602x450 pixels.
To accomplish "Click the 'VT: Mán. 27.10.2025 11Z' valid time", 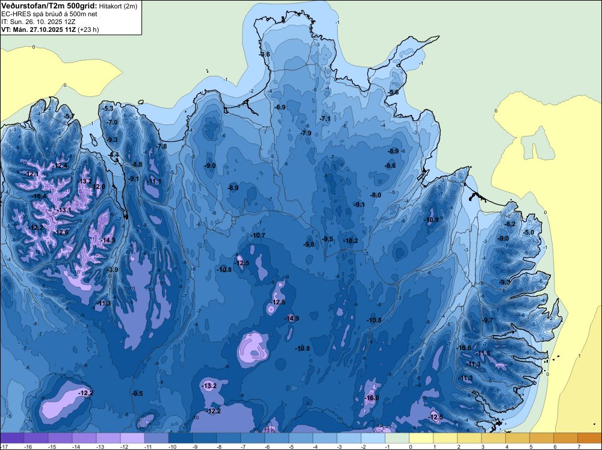I will [x=39, y=29].
